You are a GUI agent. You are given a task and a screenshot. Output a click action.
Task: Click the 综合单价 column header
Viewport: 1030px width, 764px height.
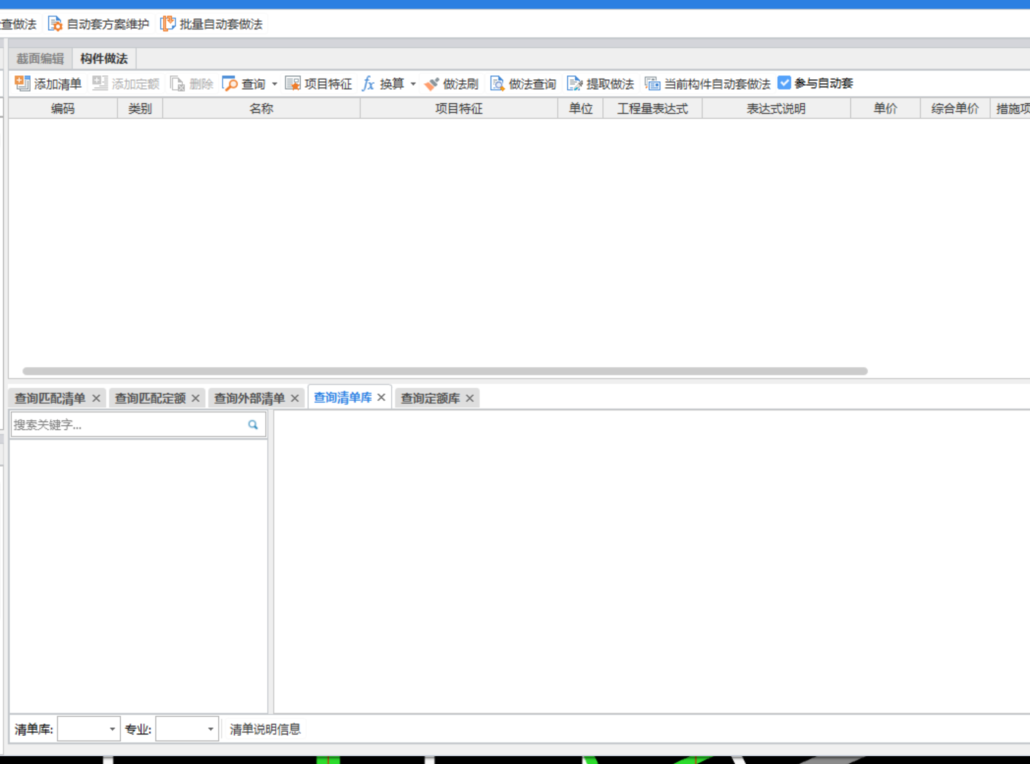(955, 109)
